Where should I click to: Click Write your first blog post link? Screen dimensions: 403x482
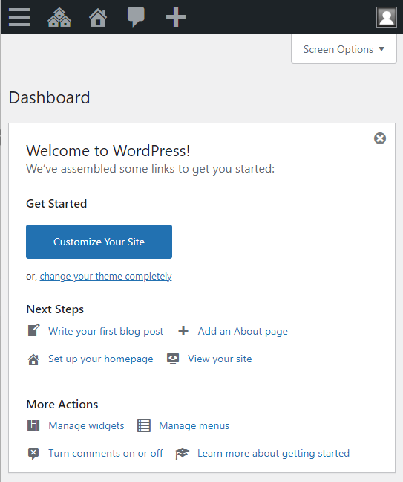[106, 331]
